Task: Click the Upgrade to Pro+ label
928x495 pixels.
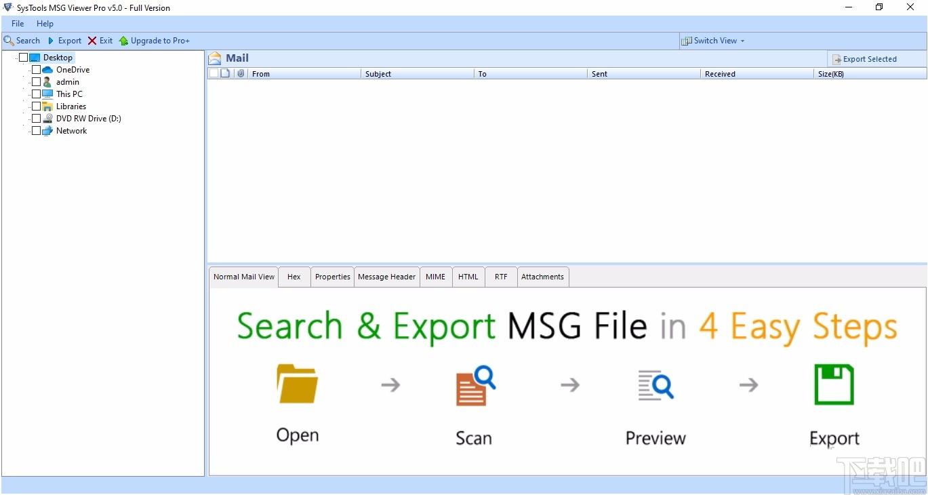Action: 160,41
